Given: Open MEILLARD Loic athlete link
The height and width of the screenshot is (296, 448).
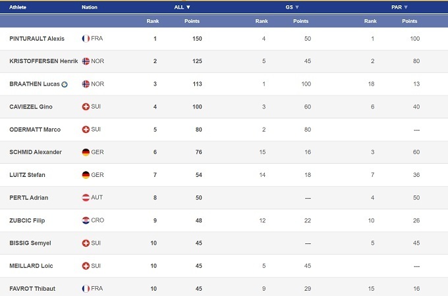Looking at the screenshot, I should (x=31, y=266).
